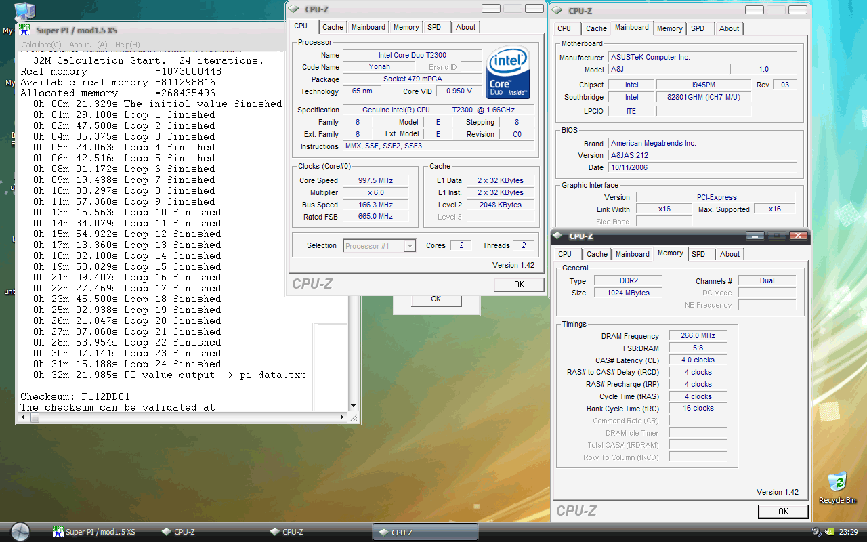Viewport: 867px width, 542px height.
Task: Click title bar icon of CPU-Z Memory window
Action: pos(559,236)
